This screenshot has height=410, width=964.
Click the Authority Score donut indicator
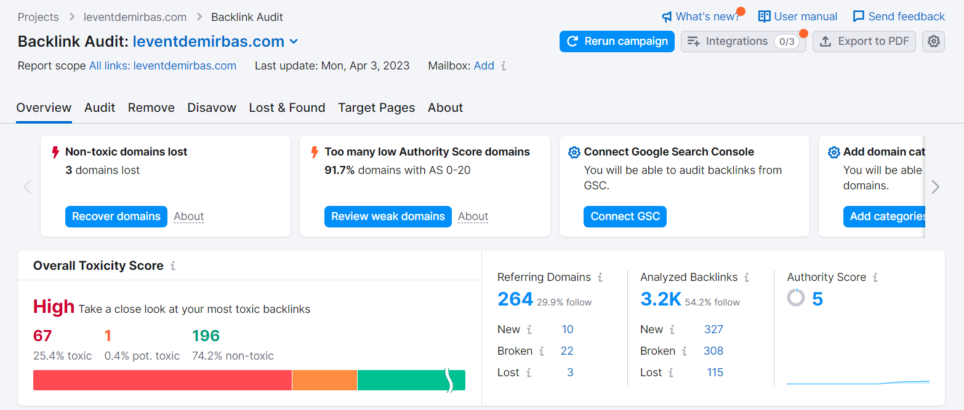coord(796,298)
